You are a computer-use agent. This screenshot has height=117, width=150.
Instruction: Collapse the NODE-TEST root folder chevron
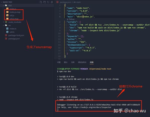click(x=1, y=2)
